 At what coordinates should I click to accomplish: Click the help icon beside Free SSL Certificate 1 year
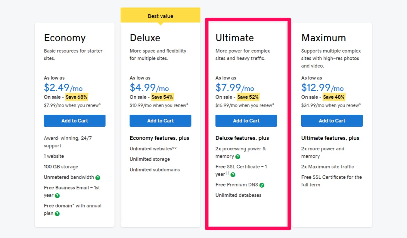pos(233,174)
